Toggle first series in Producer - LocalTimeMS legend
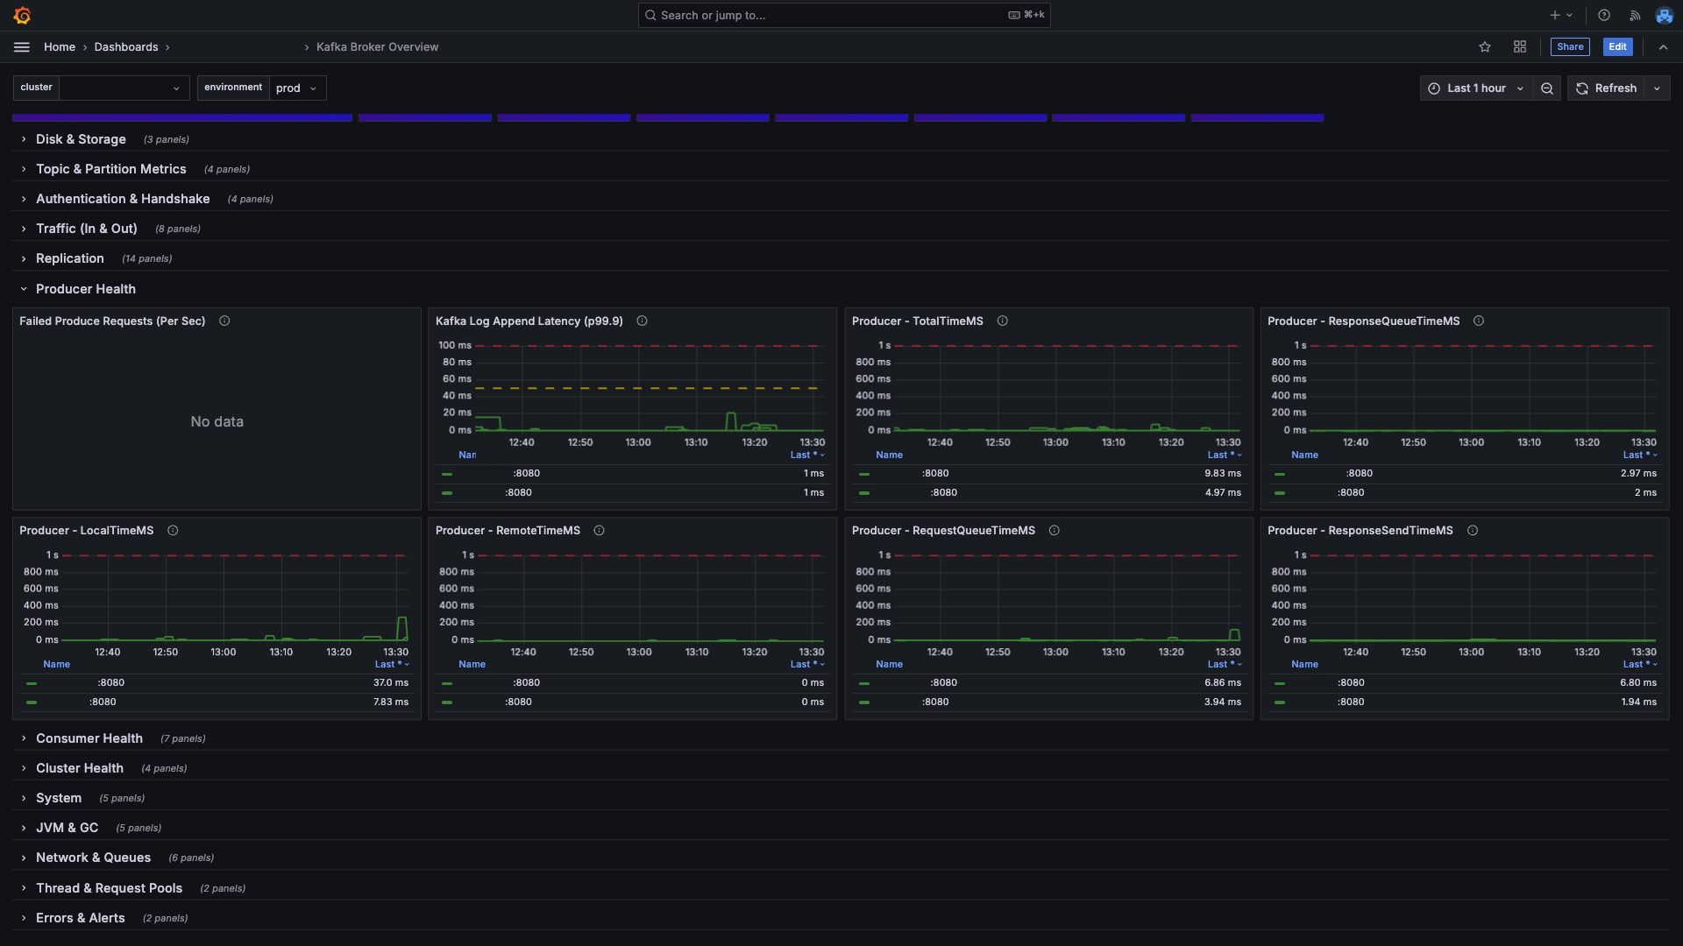 pos(111,683)
